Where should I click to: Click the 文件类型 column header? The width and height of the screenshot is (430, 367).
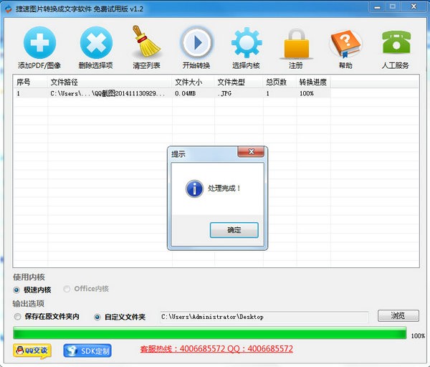click(x=239, y=82)
